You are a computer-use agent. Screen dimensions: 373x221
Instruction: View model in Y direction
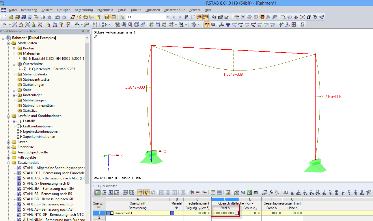[158, 25]
